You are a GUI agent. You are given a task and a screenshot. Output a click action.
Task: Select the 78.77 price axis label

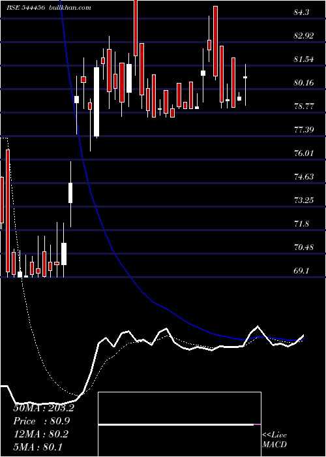click(304, 106)
